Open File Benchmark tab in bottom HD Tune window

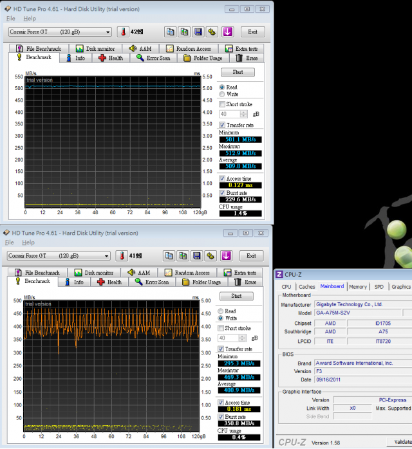tap(37, 273)
